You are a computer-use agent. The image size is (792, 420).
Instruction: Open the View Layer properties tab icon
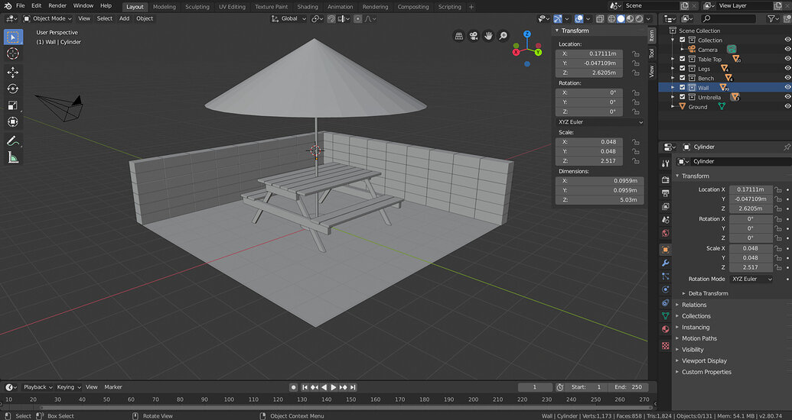click(665, 206)
